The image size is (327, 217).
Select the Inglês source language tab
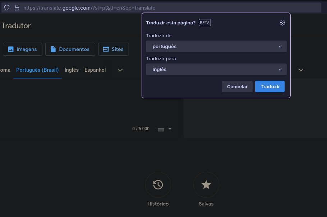pos(72,70)
